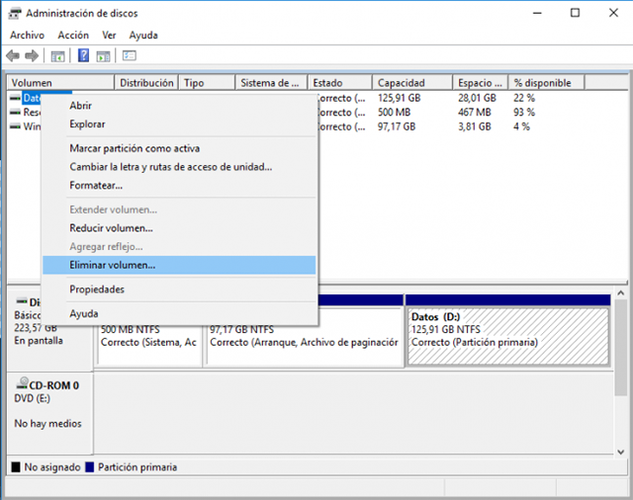Select the 500 MB NTFS partition block

(x=149, y=345)
